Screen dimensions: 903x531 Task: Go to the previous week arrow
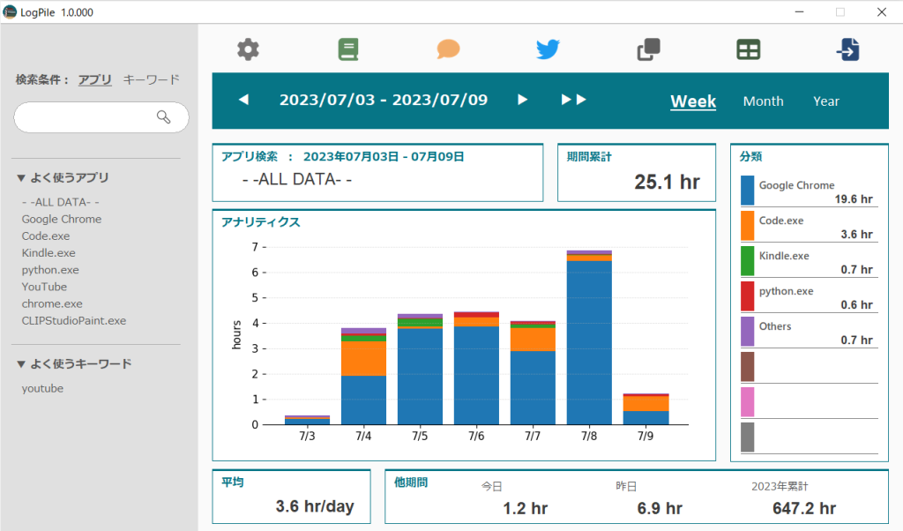coord(244,101)
